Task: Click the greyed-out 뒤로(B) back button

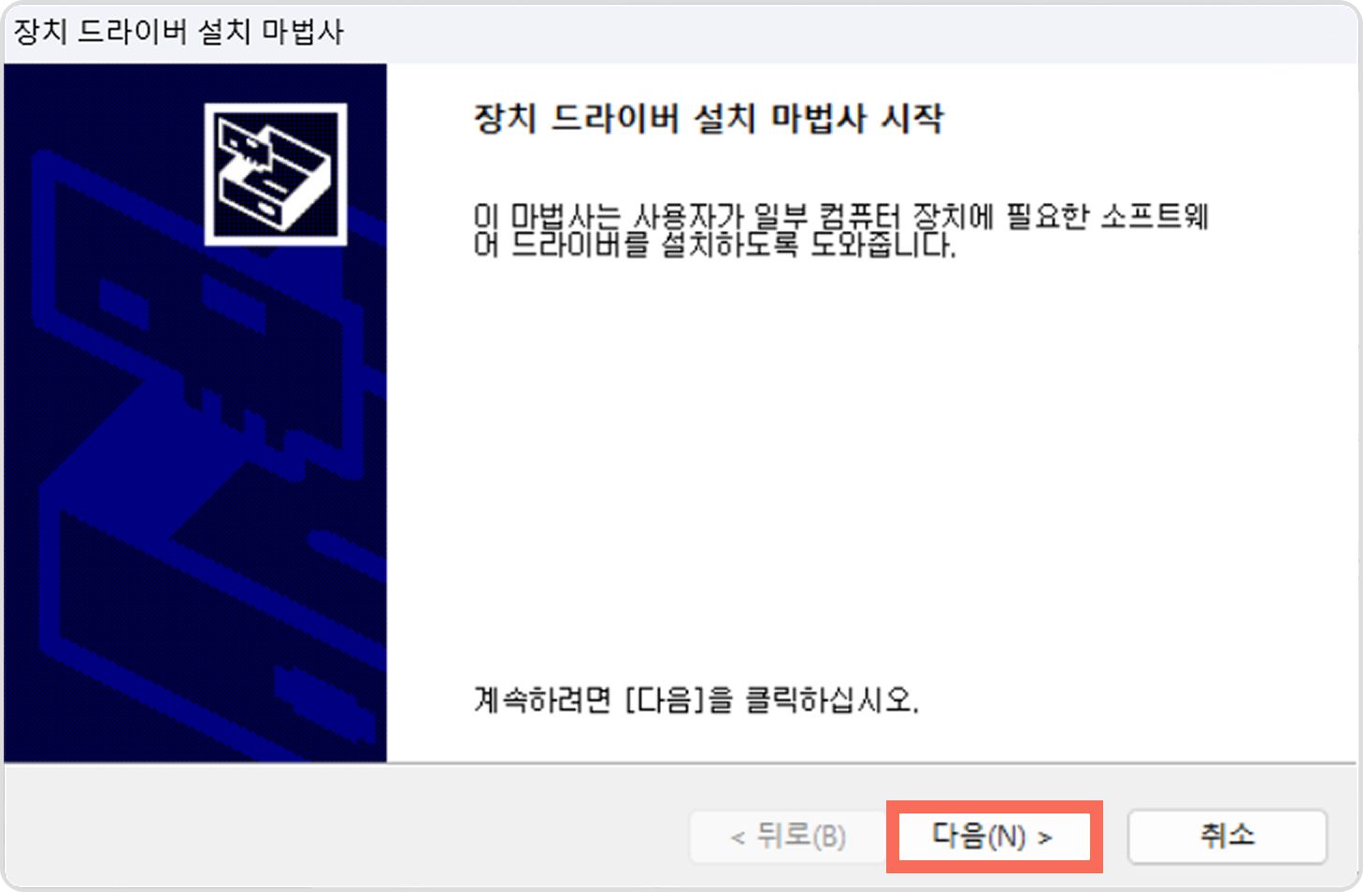Action: point(787,836)
